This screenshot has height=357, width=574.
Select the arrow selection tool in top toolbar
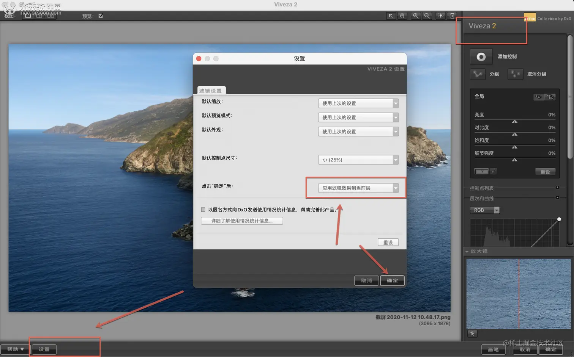coord(391,16)
